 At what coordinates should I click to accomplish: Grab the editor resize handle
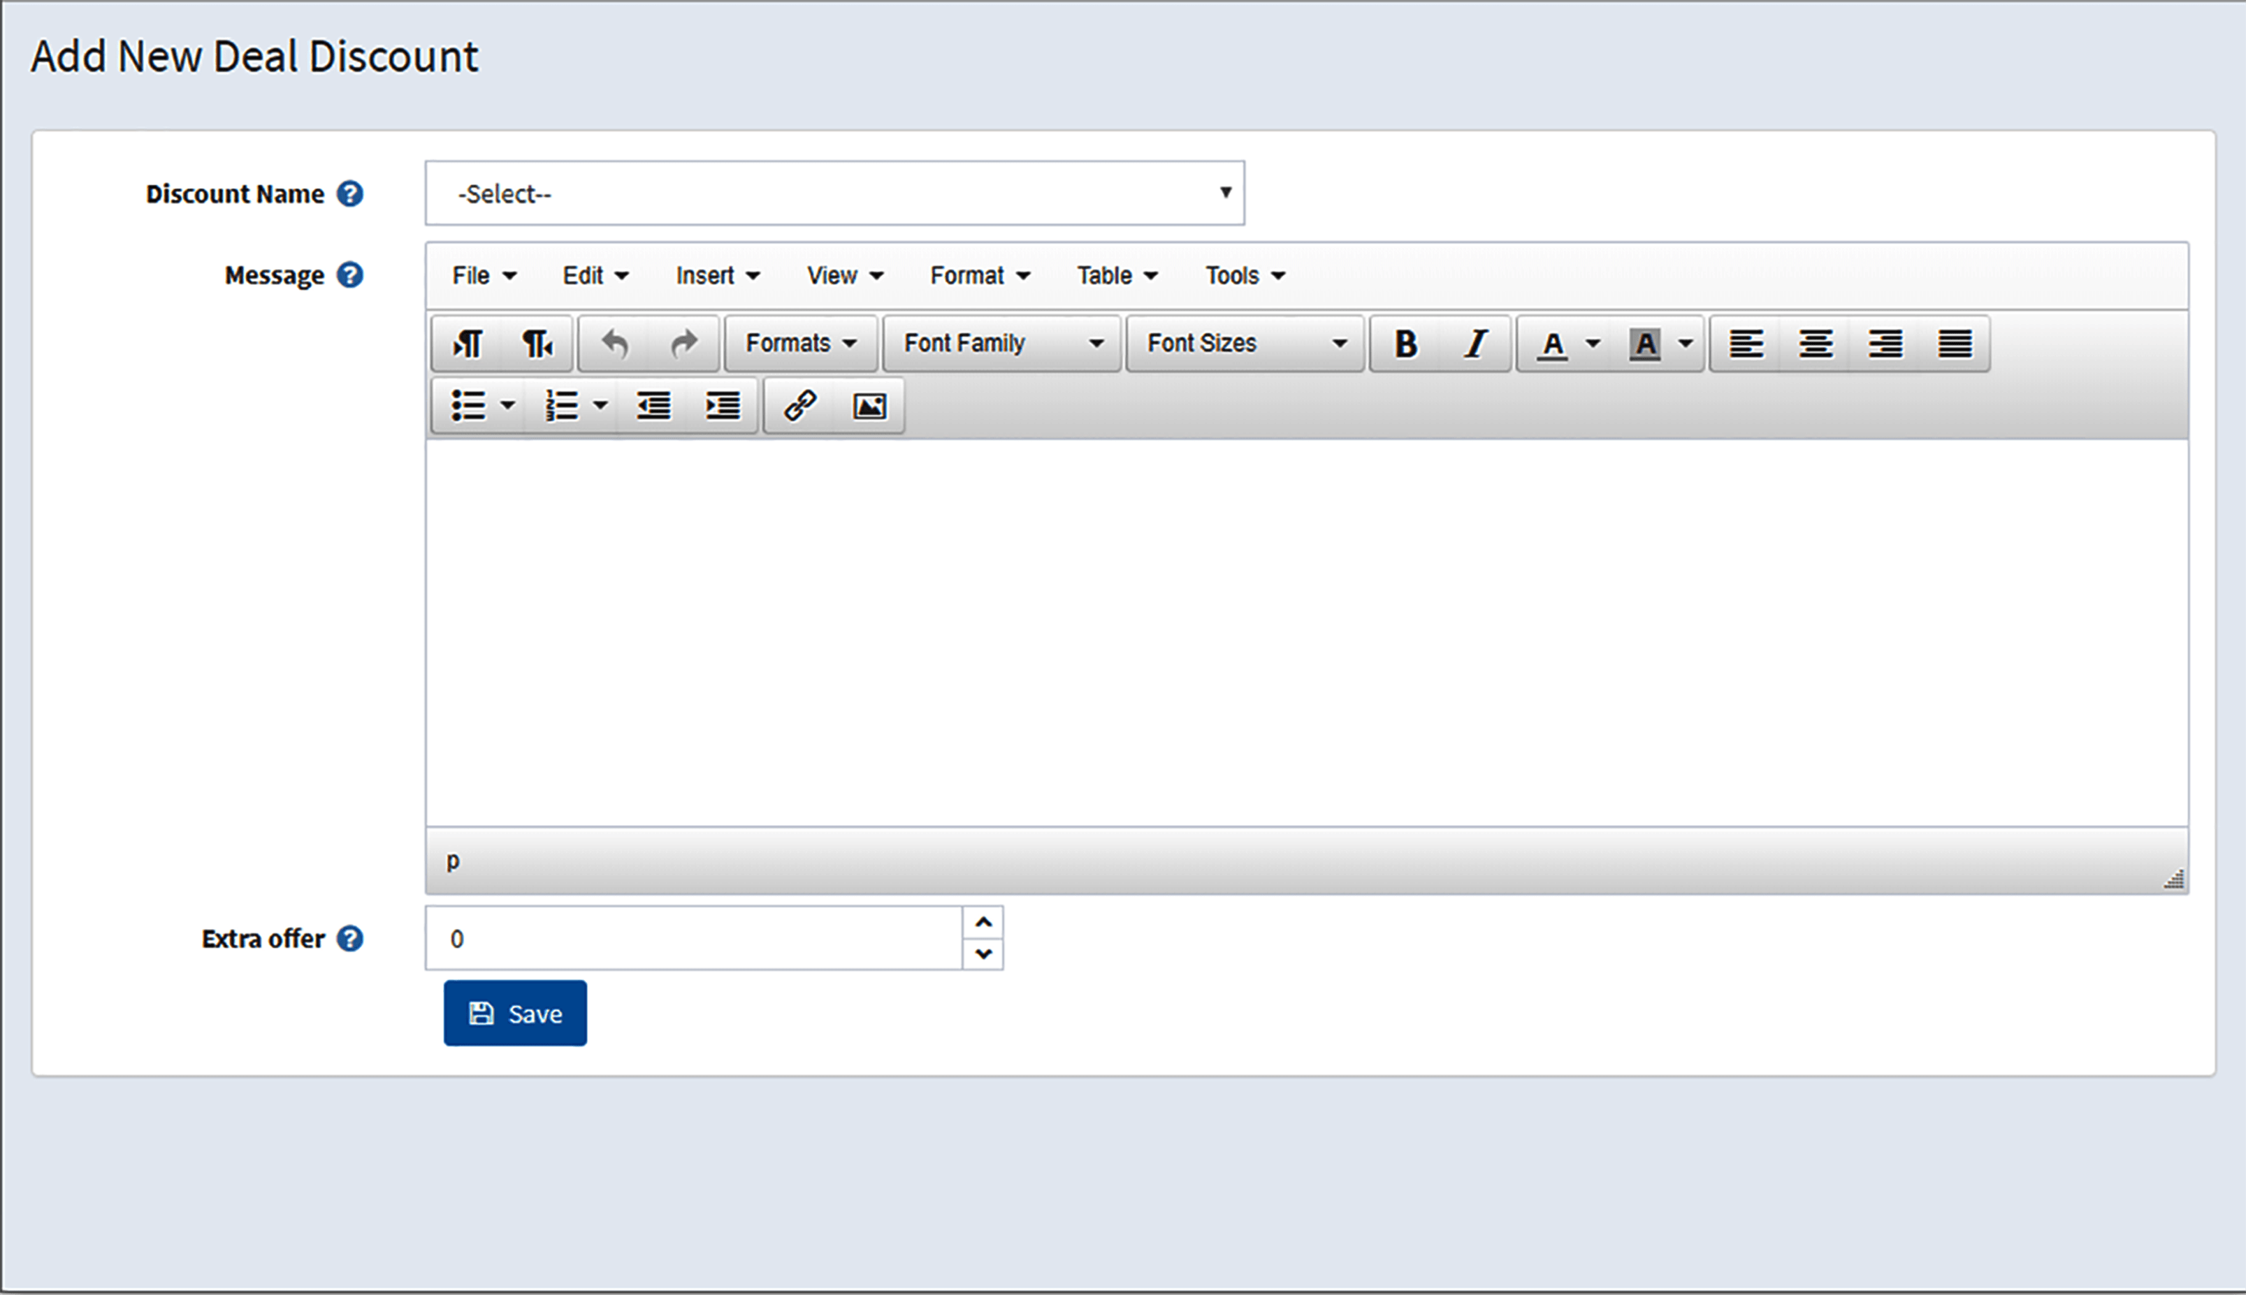[2174, 879]
